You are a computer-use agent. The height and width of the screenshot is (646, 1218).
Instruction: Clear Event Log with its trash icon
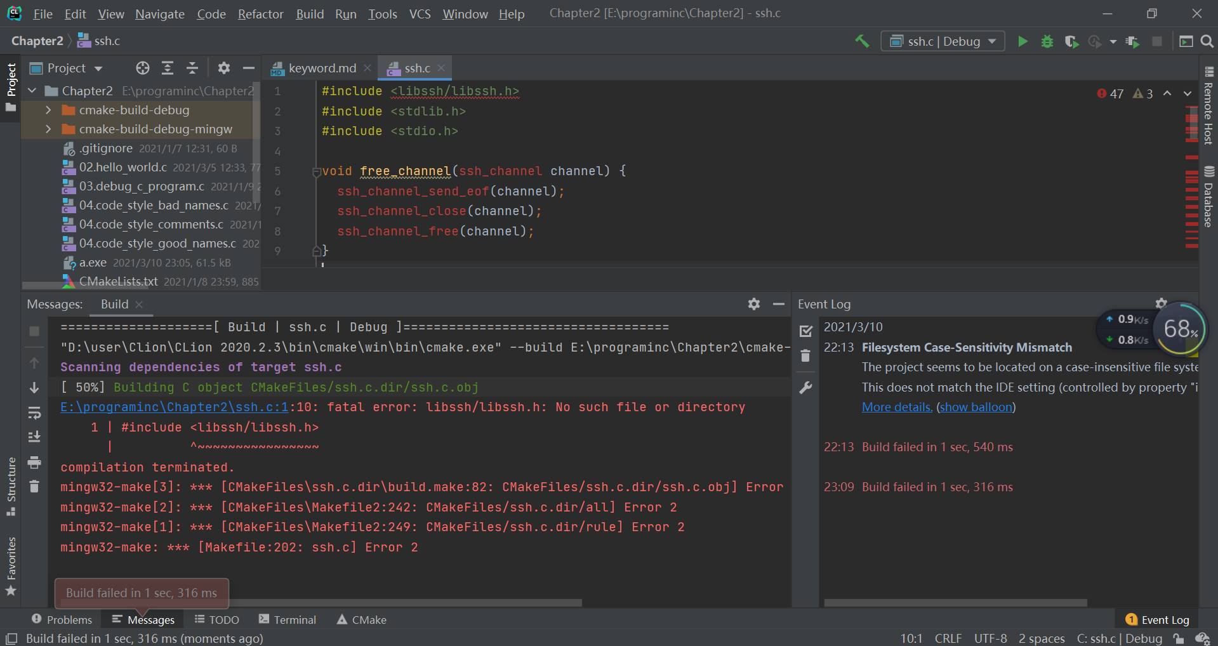(805, 356)
